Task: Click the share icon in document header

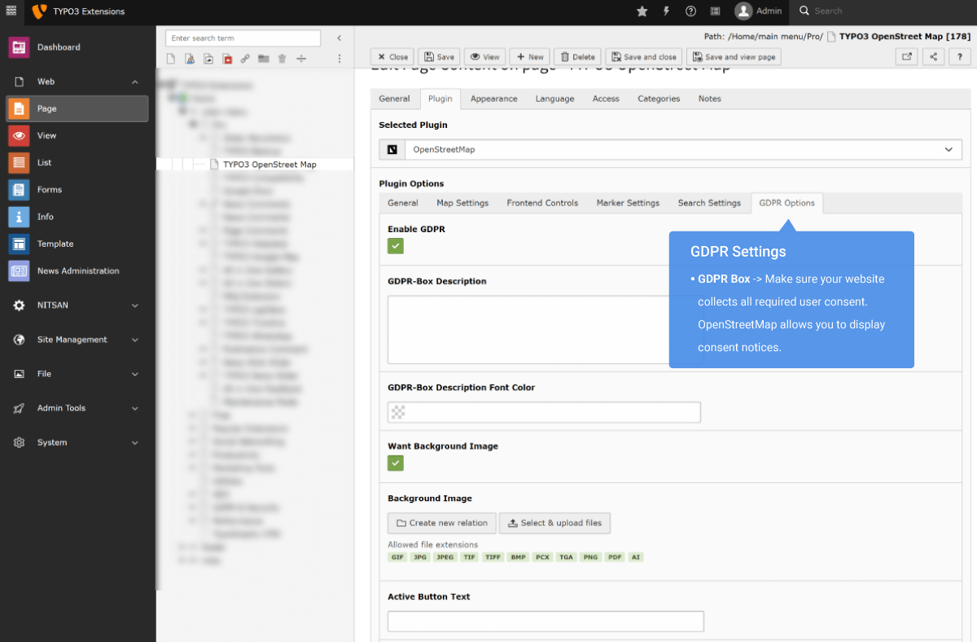Action: pos(933,57)
